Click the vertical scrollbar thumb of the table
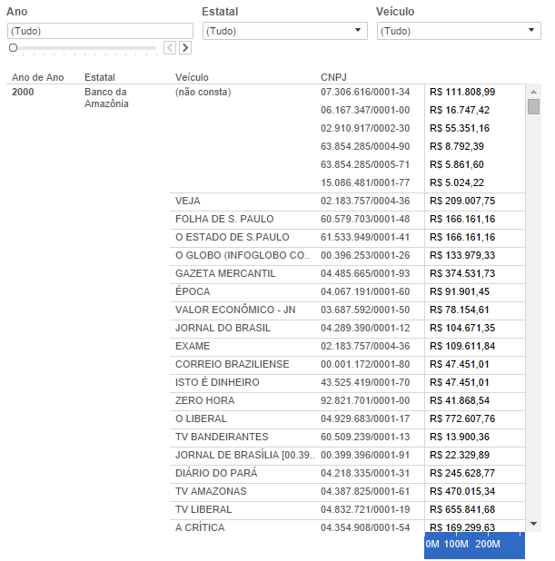This screenshot has height=561, width=555. tap(533, 107)
